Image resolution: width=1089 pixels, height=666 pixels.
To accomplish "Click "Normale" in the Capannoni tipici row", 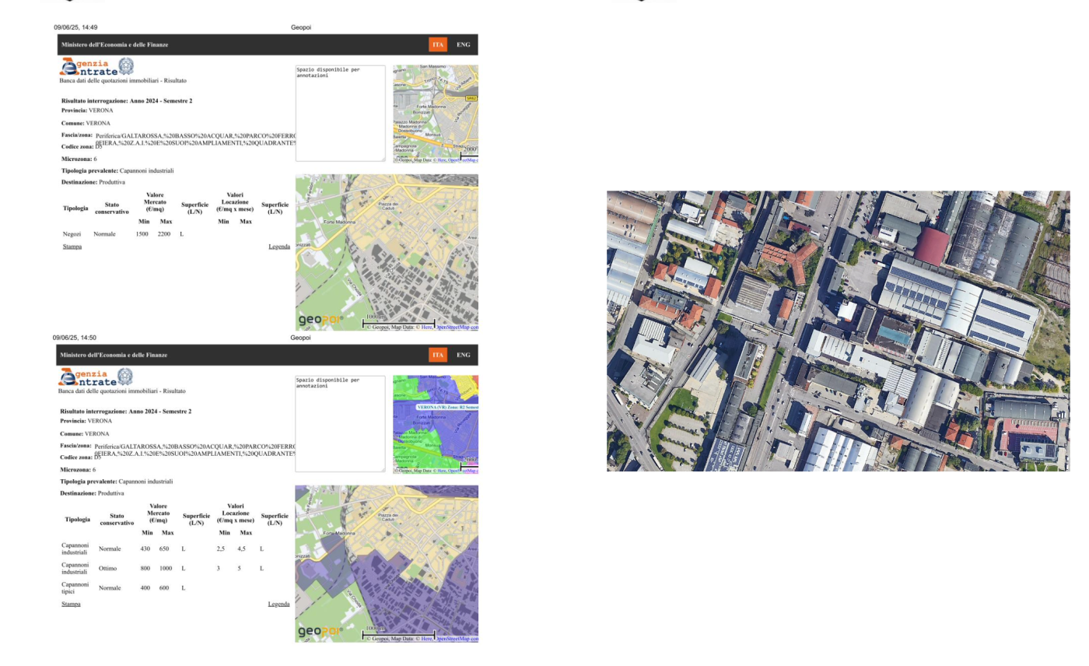I will pyautogui.click(x=110, y=587).
